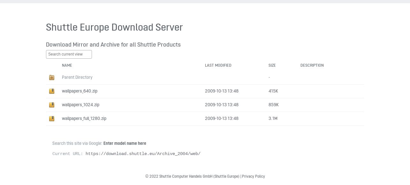Click the Shuttle Europe Download Server heading
Image resolution: width=410 pixels, height=185 pixels.
click(114, 27)
